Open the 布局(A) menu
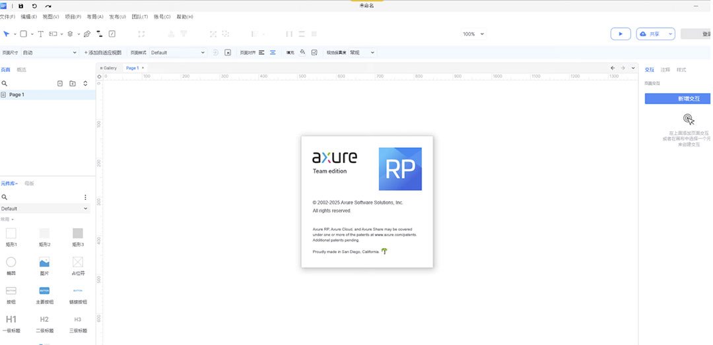 tap(95, 16)
